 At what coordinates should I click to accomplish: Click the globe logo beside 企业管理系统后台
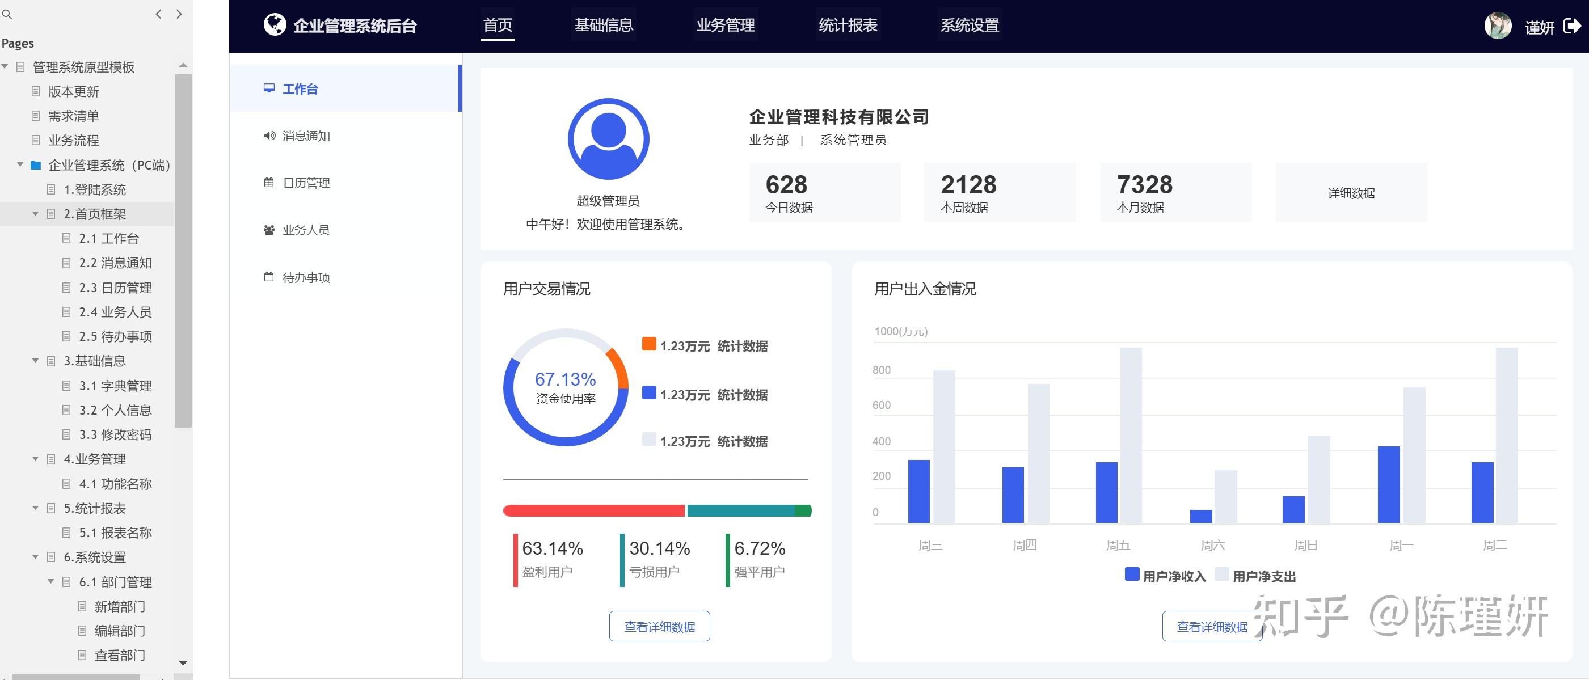pos(276,24)
